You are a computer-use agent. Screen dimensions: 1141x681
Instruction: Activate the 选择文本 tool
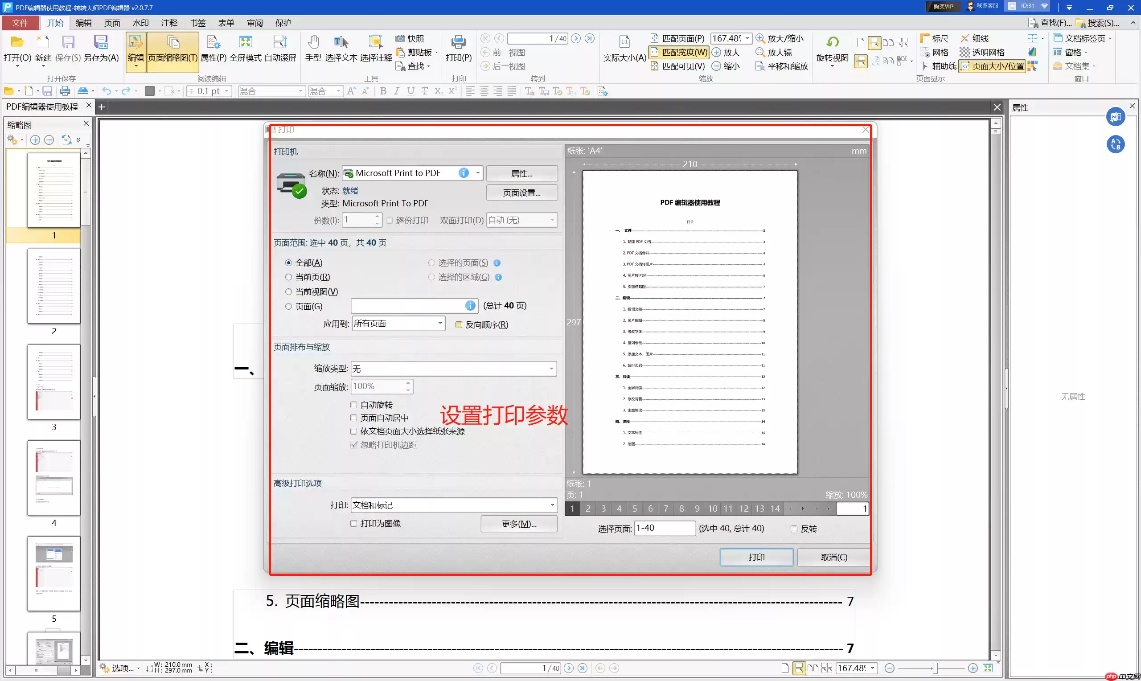point(341,47)
